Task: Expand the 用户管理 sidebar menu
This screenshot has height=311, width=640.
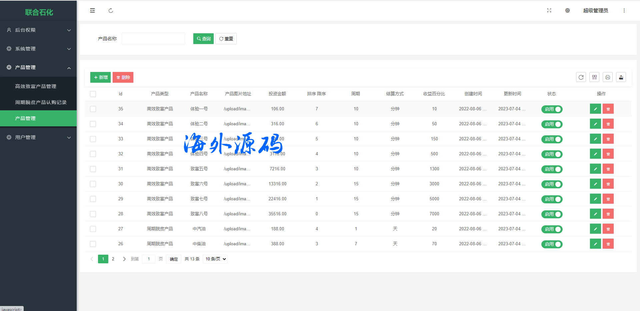Action: (38, 137)
